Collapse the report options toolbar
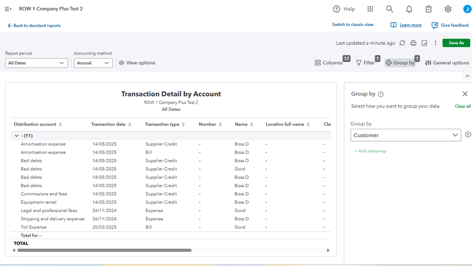This screenshot has width=472, height=266. (x=467, y=76)
